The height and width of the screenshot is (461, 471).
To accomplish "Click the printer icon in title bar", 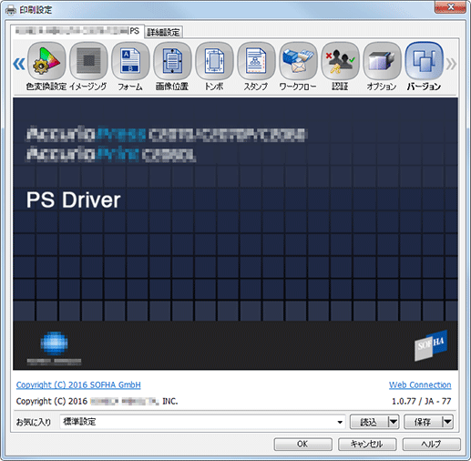I will click(x=11, y=10).
